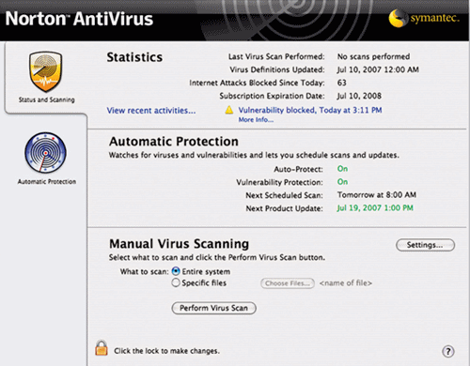The image size is (470, 366).
Task: Switch to the Status and Scanning tab label
Action: [x=46, y=99]
